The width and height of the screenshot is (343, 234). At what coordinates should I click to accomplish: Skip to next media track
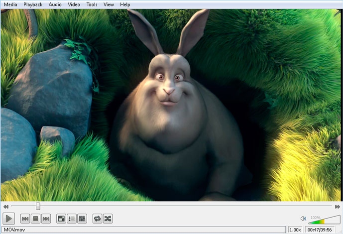46,219
